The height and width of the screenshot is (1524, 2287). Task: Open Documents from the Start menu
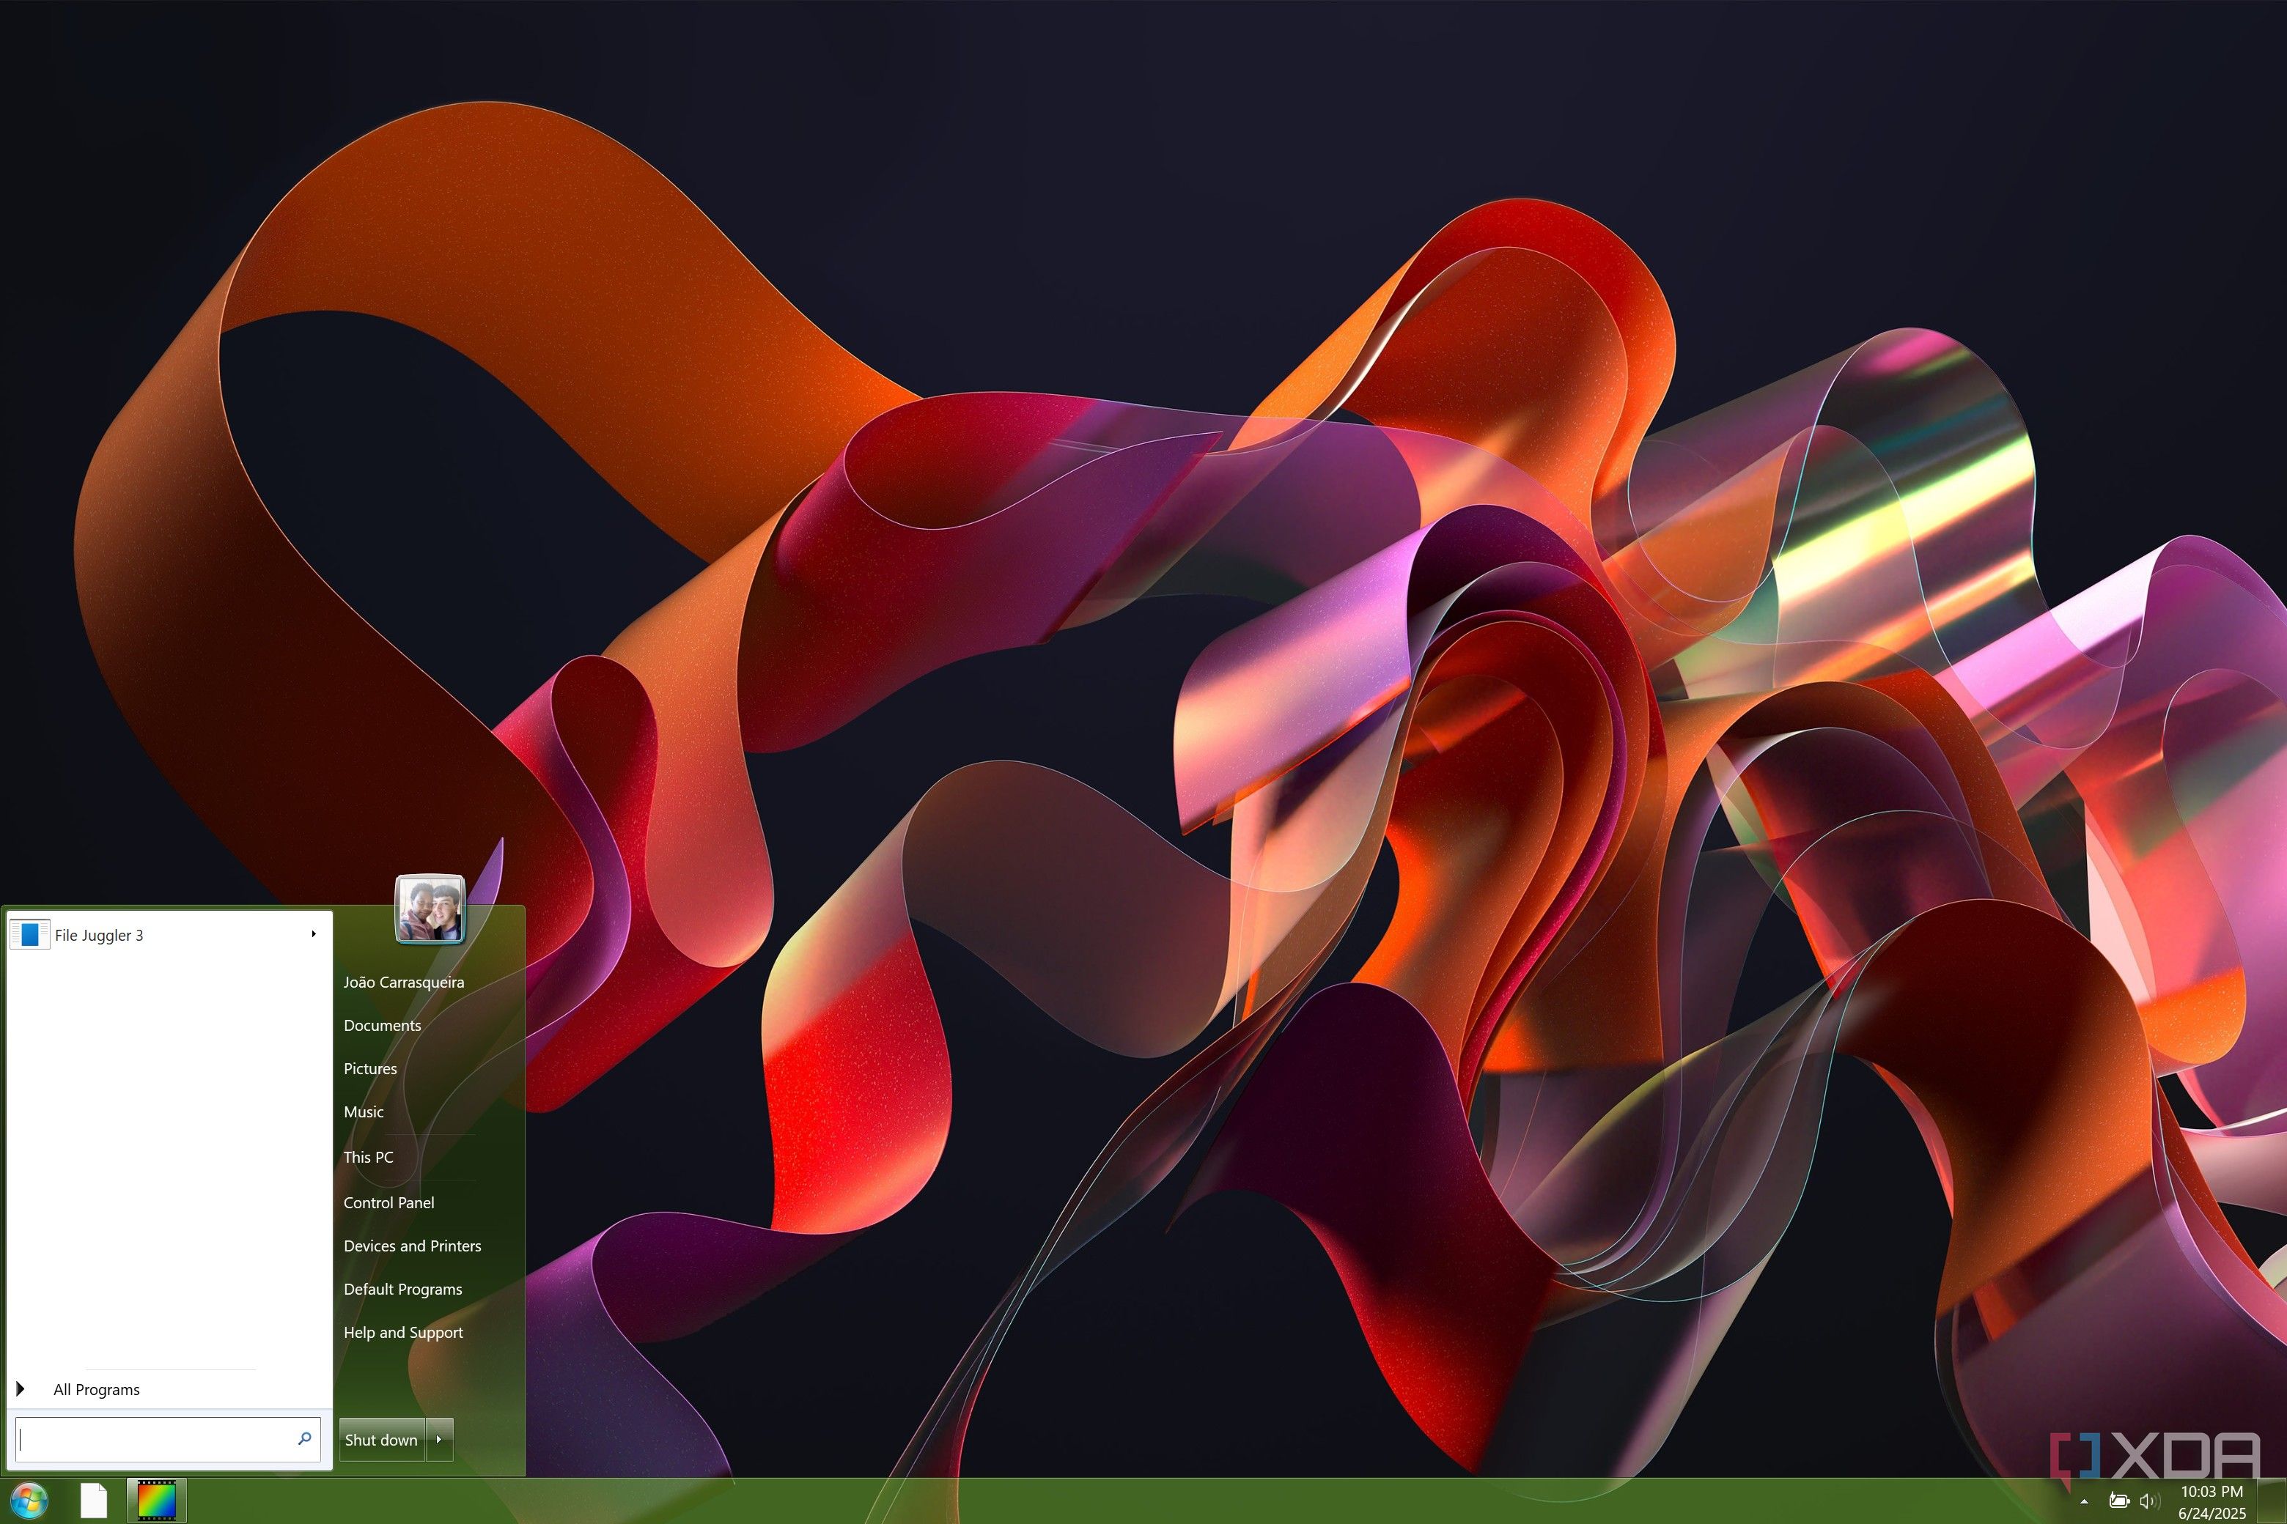point(381,1024)
